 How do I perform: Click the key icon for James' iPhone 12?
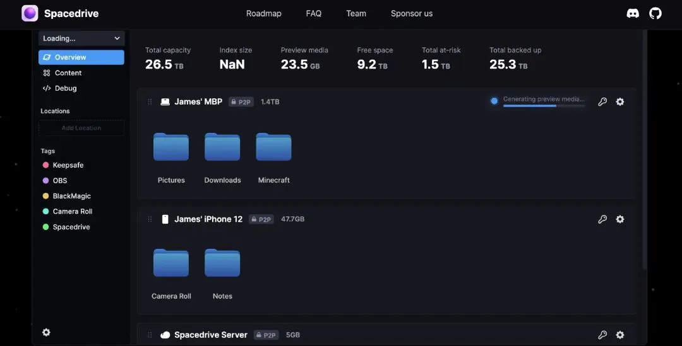tap(602, 219)
